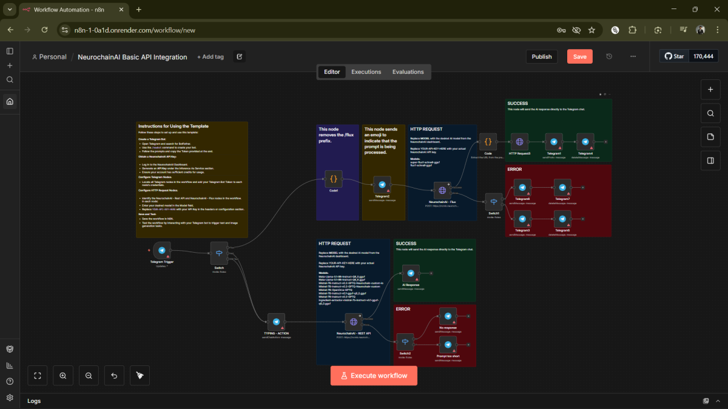This screenshot has width=728, height=409.
Task: Zoom in on the workflow canvas
Action: (63, 376)
